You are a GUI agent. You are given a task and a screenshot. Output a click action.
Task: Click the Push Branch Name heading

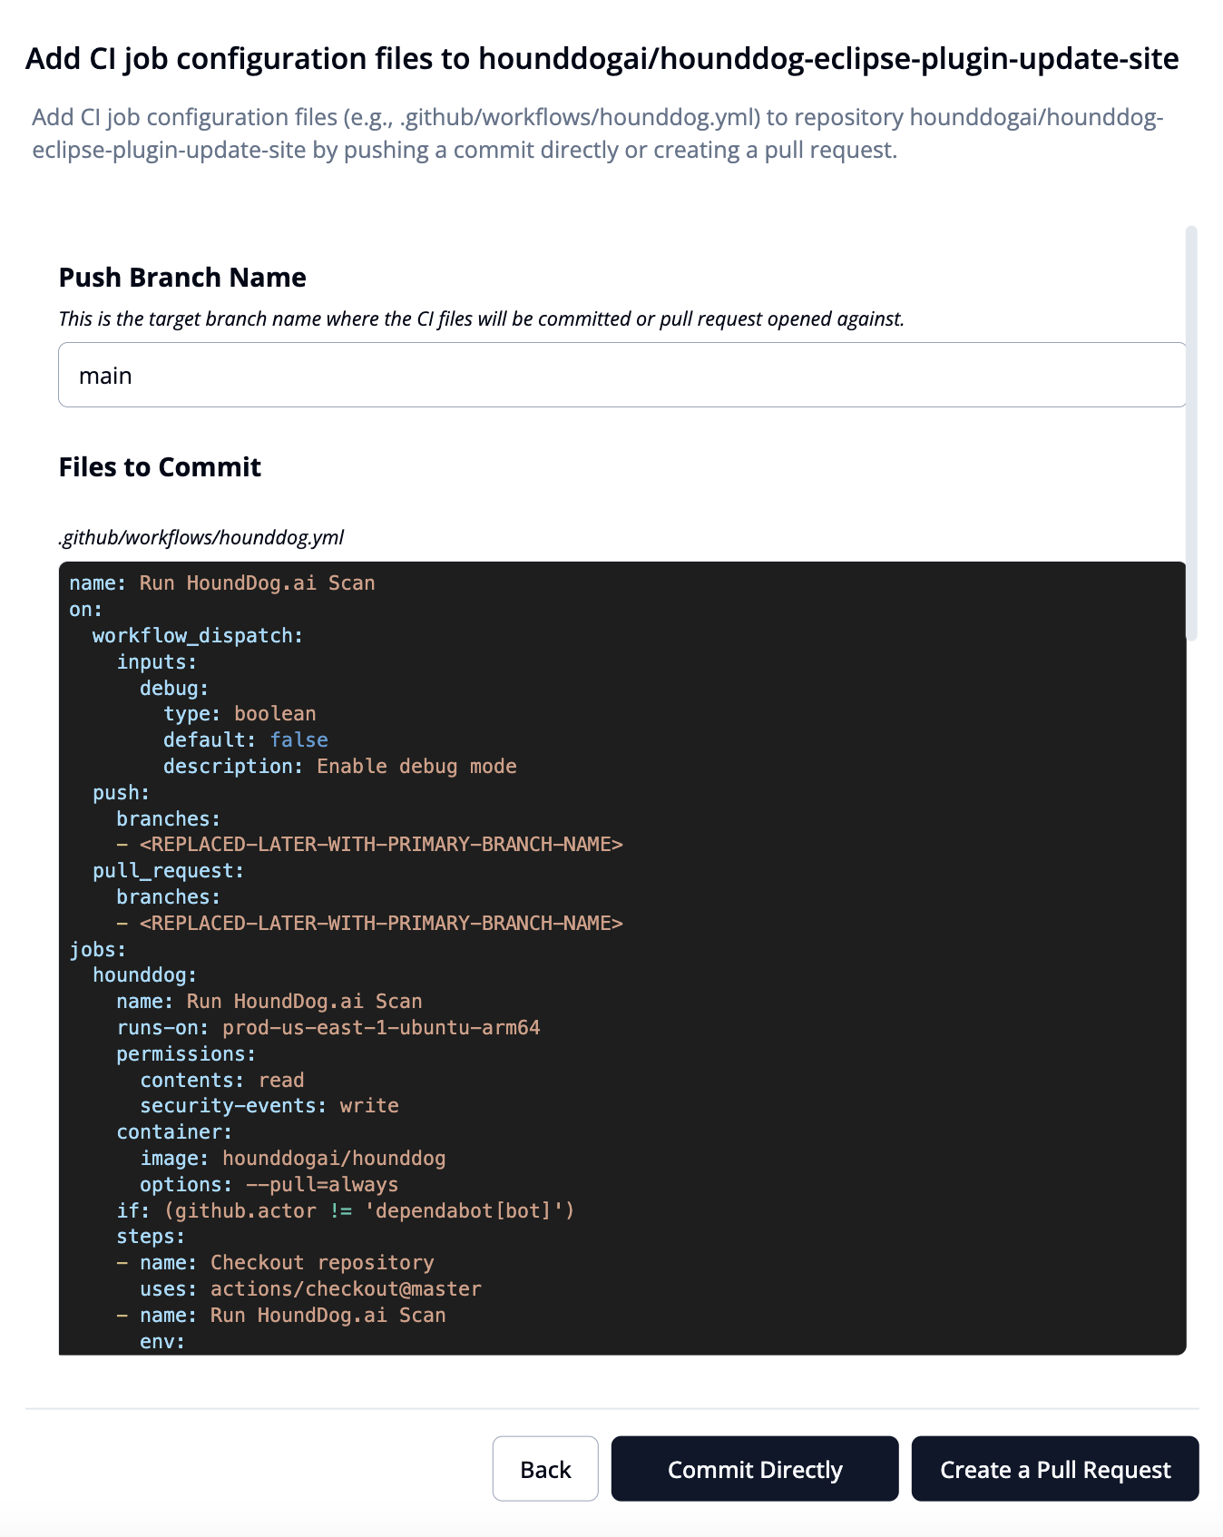[182, 277]
